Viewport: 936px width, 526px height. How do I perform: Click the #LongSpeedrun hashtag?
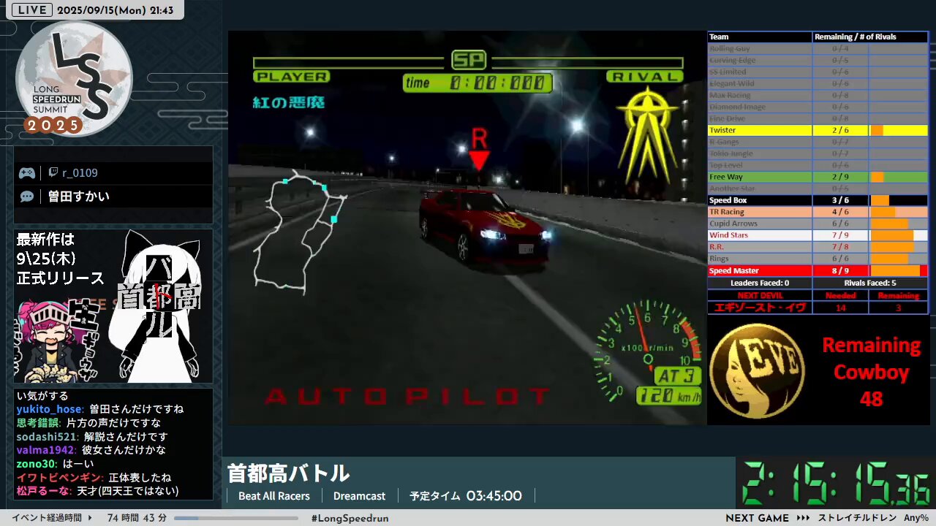(350, 518)
